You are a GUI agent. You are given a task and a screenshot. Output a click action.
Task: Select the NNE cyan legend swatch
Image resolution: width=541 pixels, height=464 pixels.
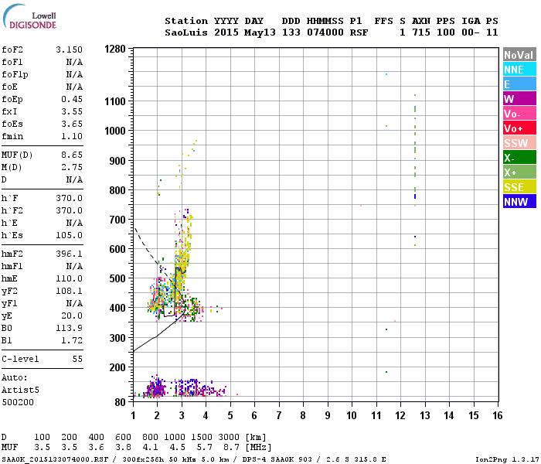tap(519, 70)
